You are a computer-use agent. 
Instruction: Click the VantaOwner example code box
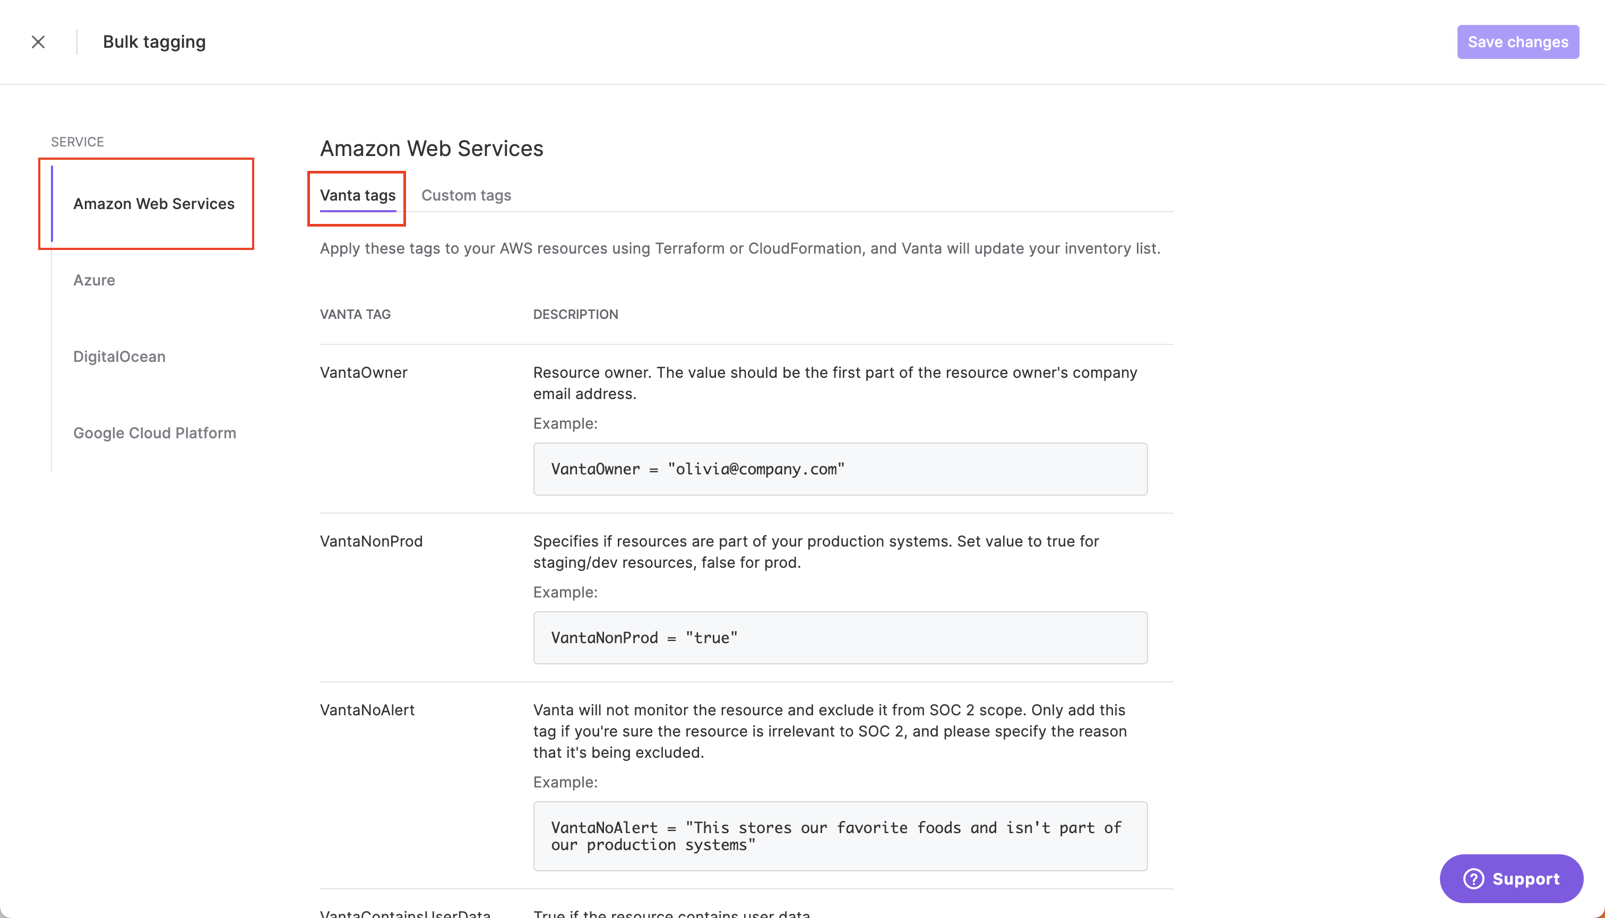(840, 469)
